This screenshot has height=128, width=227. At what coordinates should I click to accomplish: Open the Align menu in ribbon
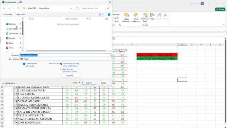click(x=152, y=17)
